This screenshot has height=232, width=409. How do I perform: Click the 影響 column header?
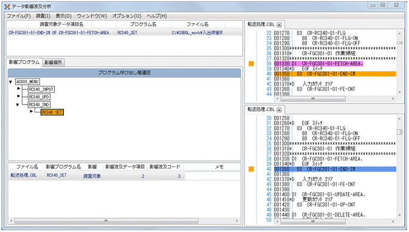point(92,167)
